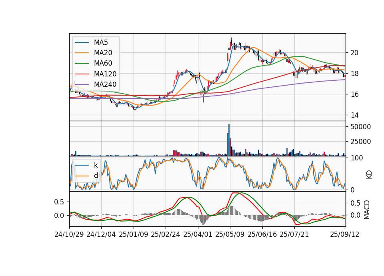Click the 25/06/16 date axis label
The height and width of the screenshot is (276, 384).
pyautogui.click(x=262, y=234)
